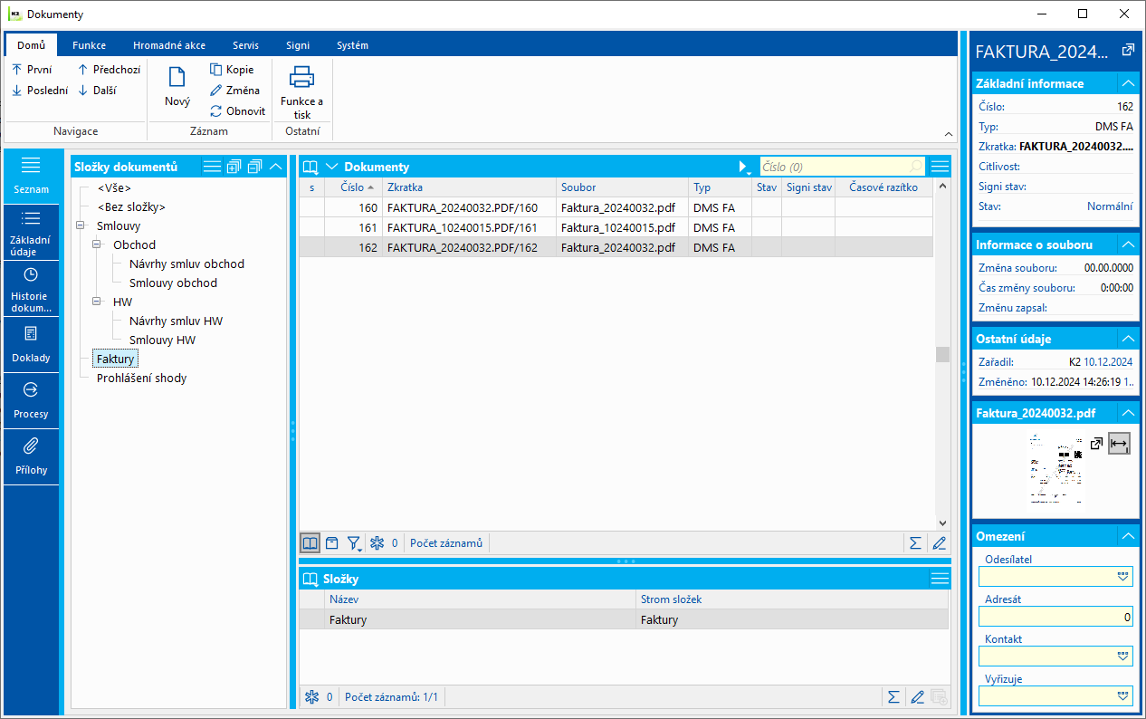Collapse the Ostatní údaje section

click(x=1127, y=339)
